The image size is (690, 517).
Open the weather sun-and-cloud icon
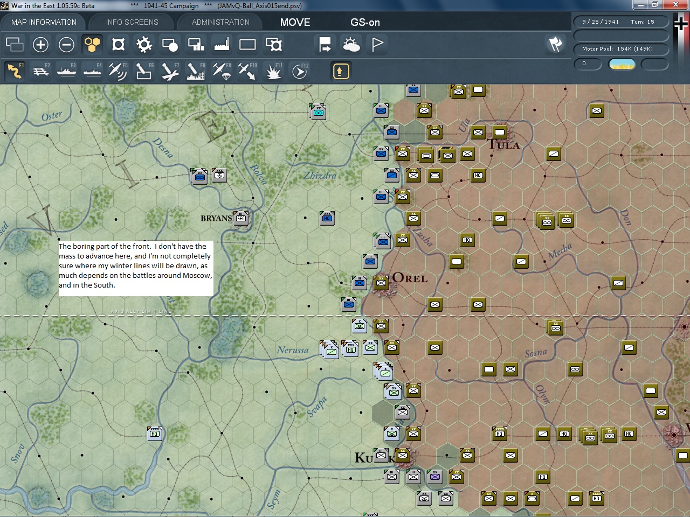click(x=351, y=45)
